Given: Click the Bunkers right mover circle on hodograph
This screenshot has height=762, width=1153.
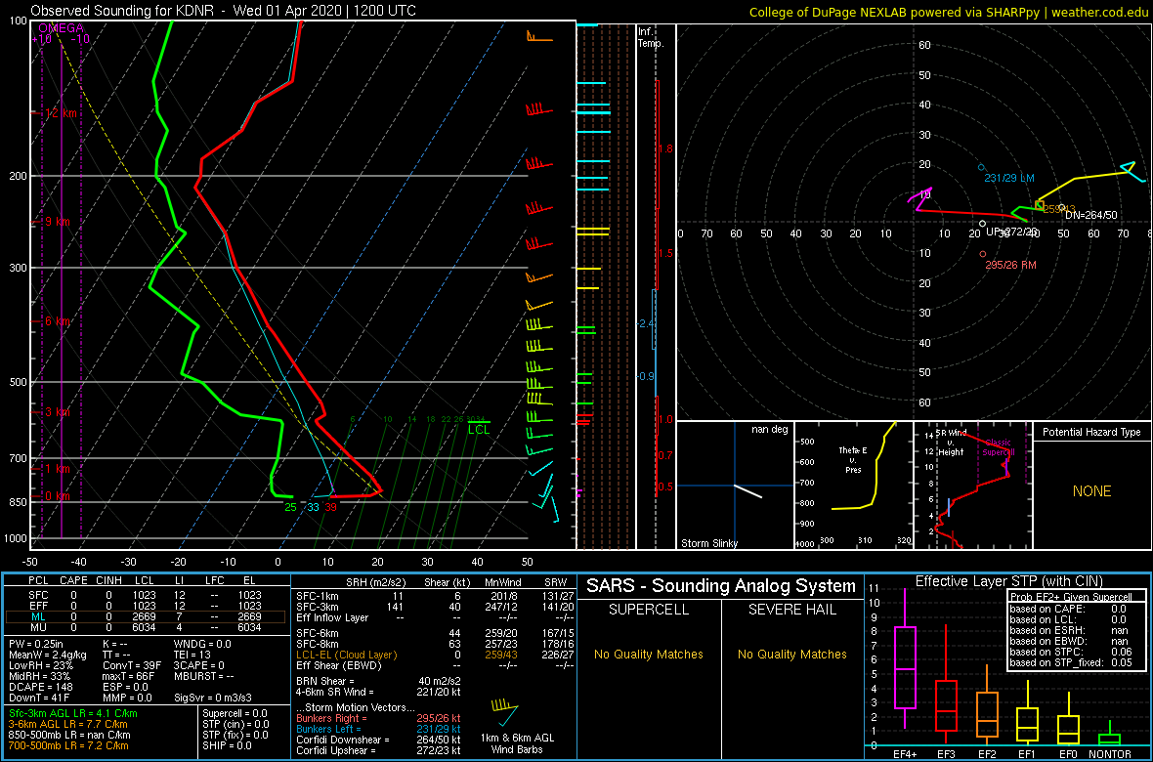Looking at the screenshot, I should pyautogui.click(x=982, y=254).
